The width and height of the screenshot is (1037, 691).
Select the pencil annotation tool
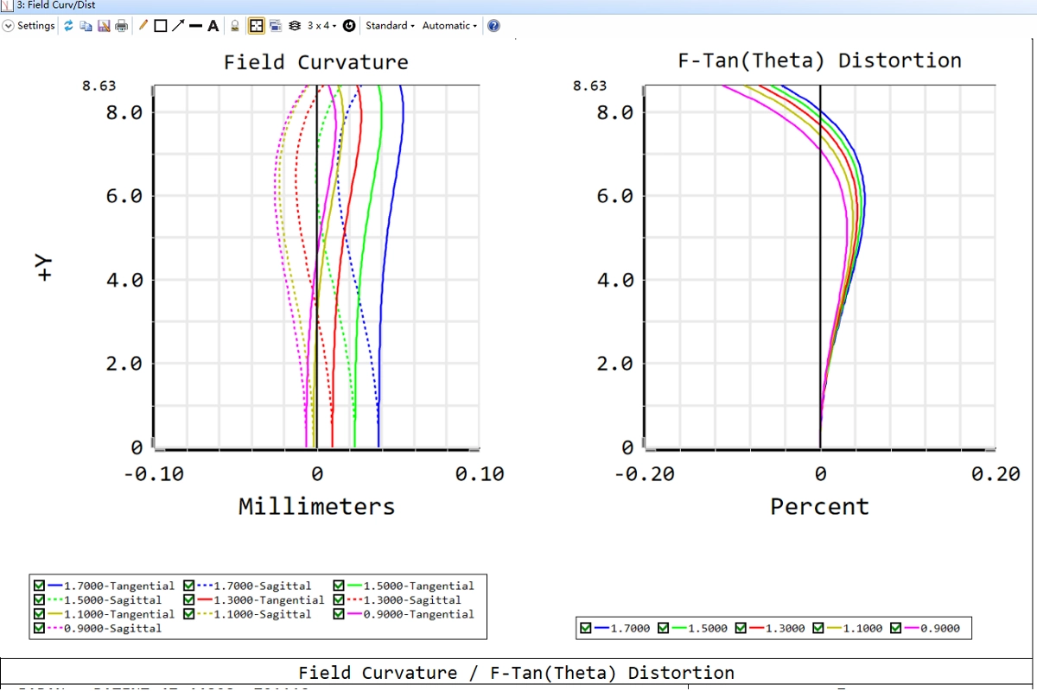143,26
